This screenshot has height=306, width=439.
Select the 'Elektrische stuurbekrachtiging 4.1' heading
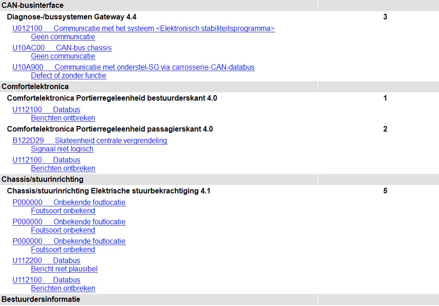point(108,191)
